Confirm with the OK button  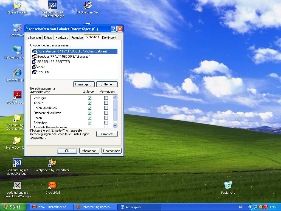pos(67,151)
